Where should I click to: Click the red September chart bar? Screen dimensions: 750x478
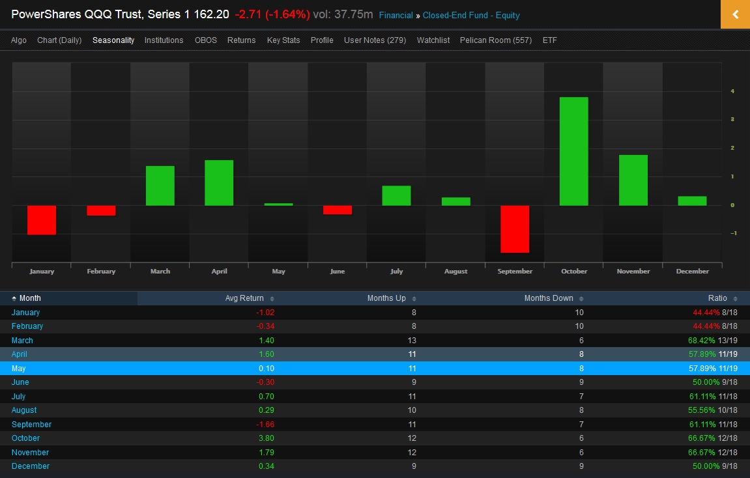[x=515, y=229]
